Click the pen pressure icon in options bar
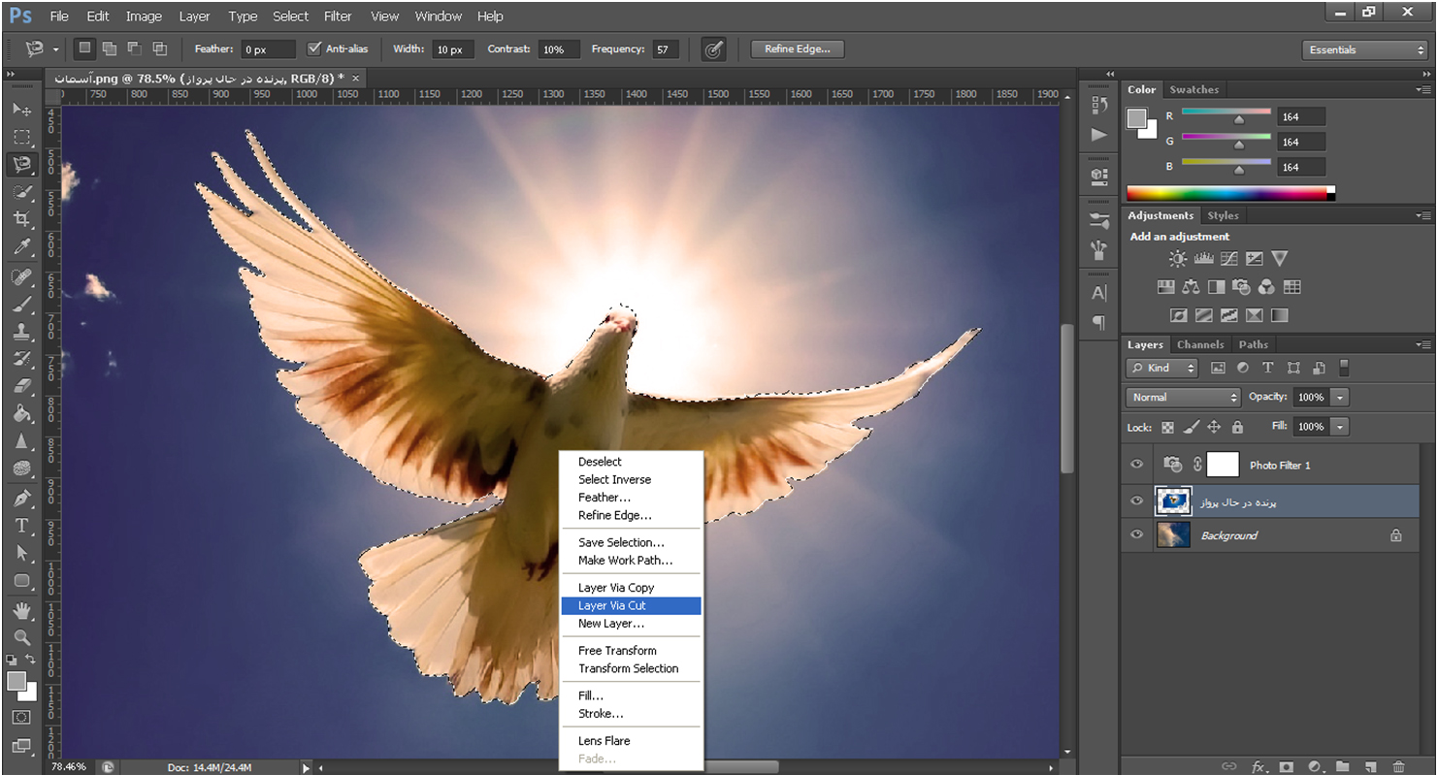The height and width of the screenshot is (775, 1438). [x=713, y=49]
